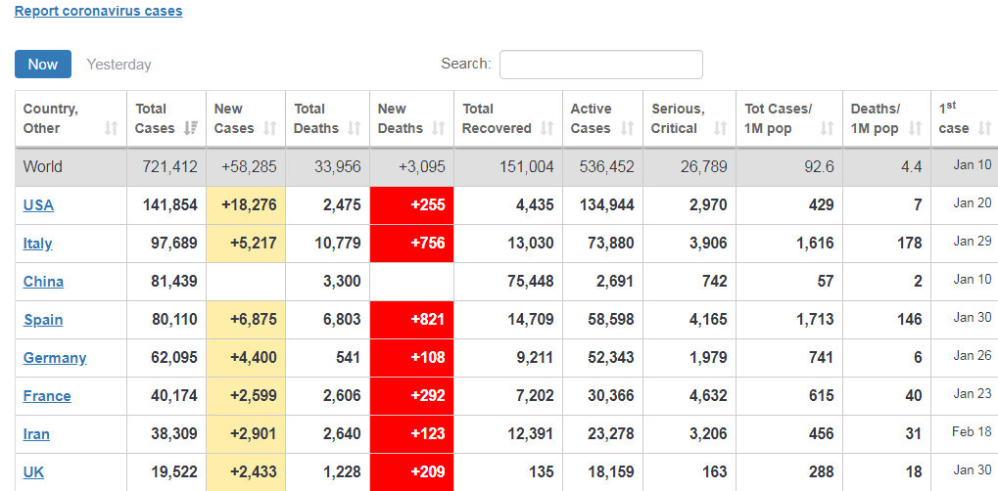Click Spain's red +821 new deaths cell

[x=411, y=320]
